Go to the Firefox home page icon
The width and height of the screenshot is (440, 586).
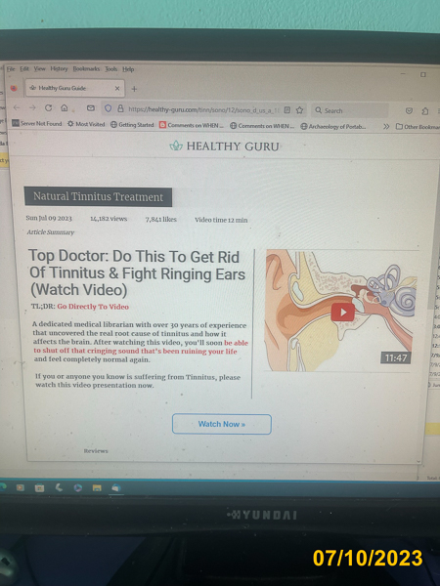65,108
